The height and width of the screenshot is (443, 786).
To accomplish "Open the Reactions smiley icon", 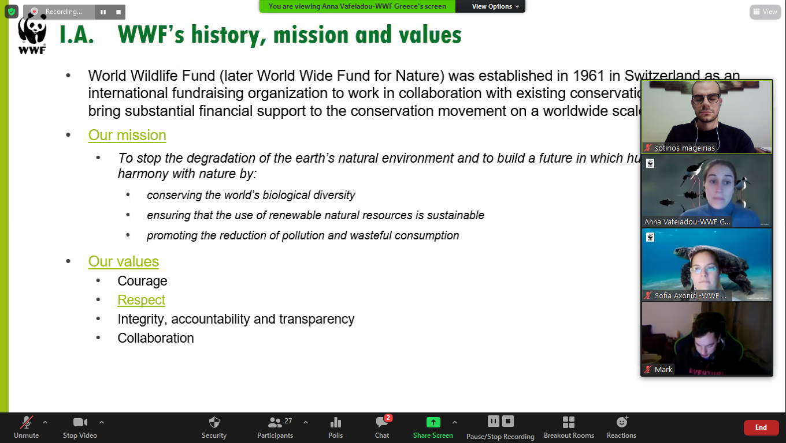I will [x=621, y=423].
